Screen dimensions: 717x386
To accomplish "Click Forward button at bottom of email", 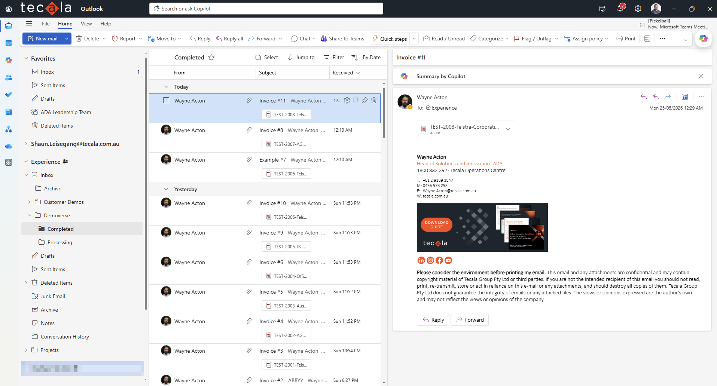I will pyautogui.click(x=470, y=320).
